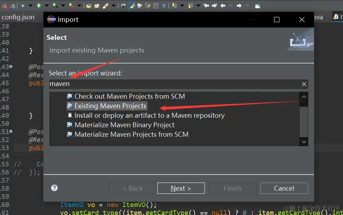Select Materialize Maven Binary Project
Screen dimensions: 343x215
121,125
